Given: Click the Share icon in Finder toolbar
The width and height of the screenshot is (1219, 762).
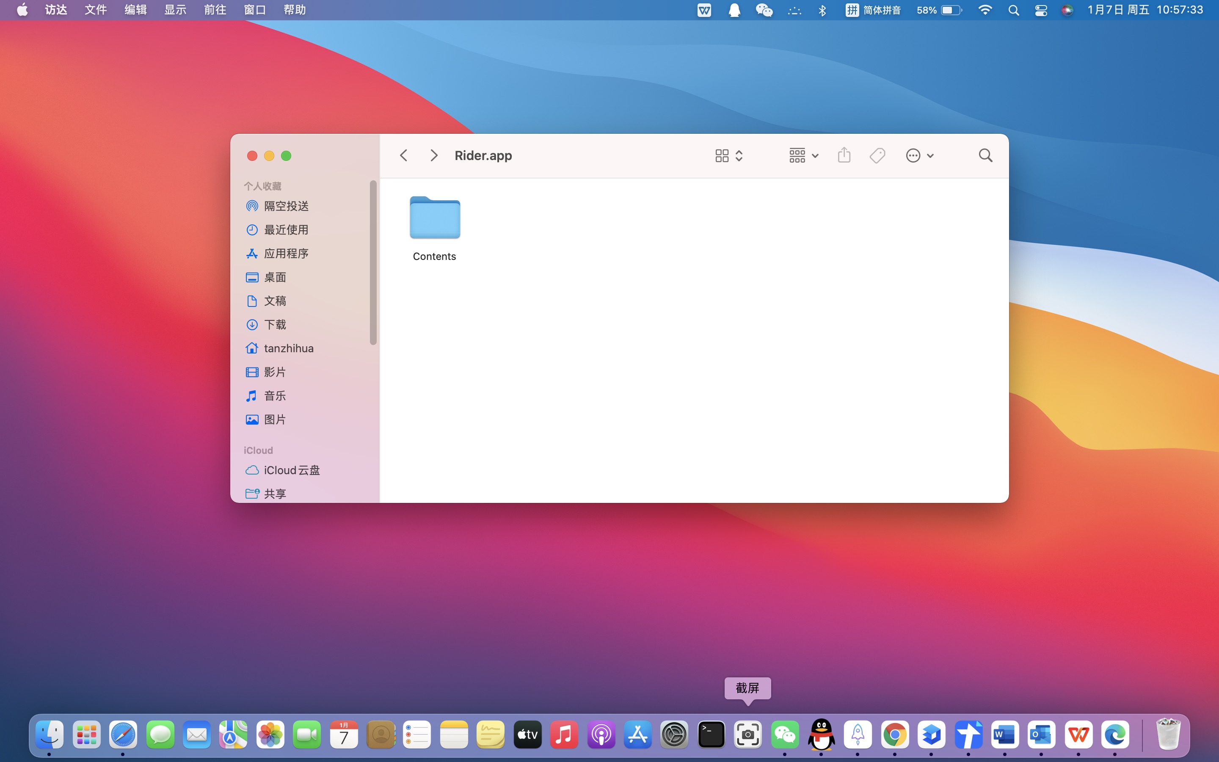Looking at the screenshot, I should pos(844,155).
